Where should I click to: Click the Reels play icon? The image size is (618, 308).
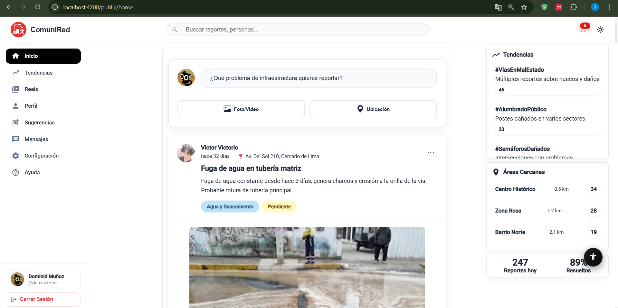15,89
